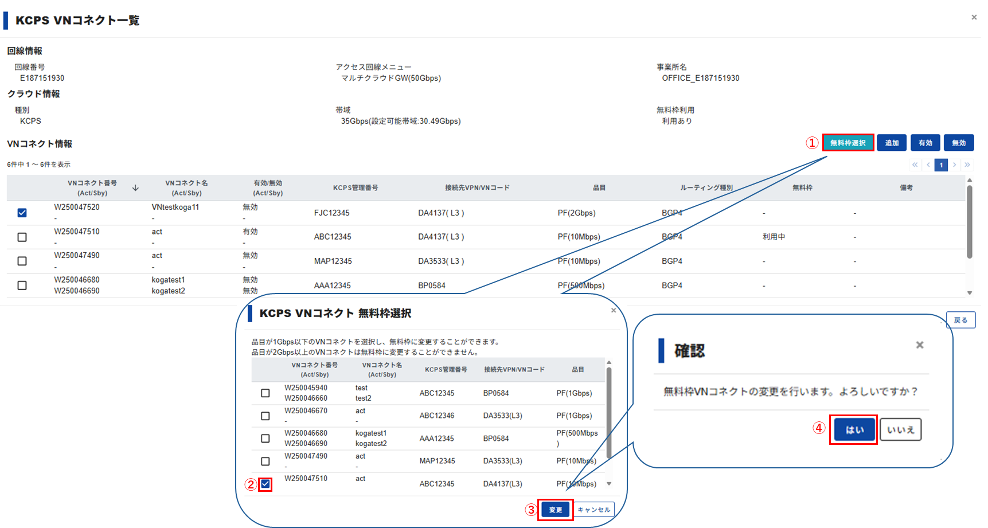Close the 無料枠選択 dialog with X icon
Image resolution: width=988 pixels, height=528 pixels.
614,310
